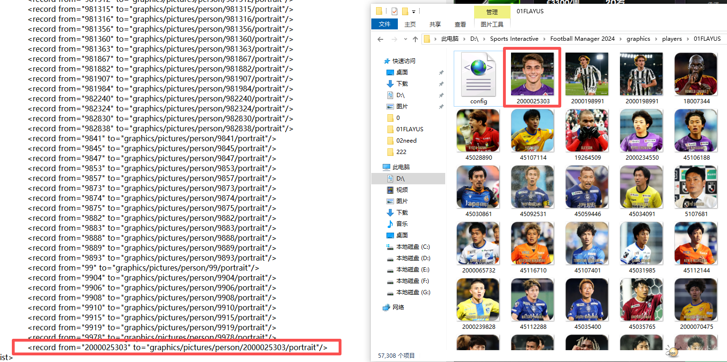Open the Customize Quick Access Toolbar dropdown

click(413, 11)
